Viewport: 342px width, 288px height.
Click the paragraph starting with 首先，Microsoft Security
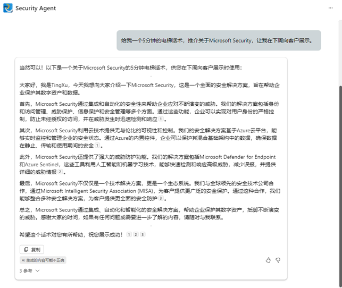coord(149,112)
